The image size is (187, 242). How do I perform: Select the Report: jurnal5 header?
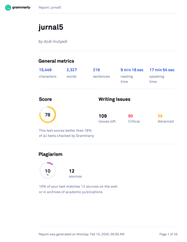coord(50,7)
